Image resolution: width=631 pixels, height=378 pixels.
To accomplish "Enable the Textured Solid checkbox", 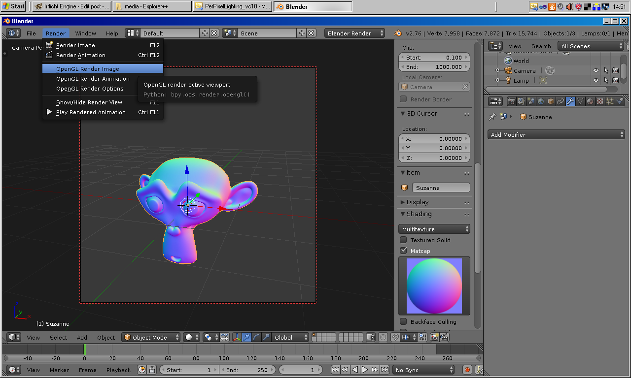I will click(403, 240).
